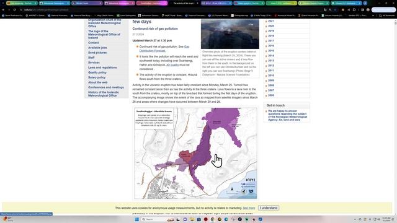Open the 'U.S. Tsunami Warni...' bookmark
Viewport: 397px width, 223px height.
tap(218, 15)
